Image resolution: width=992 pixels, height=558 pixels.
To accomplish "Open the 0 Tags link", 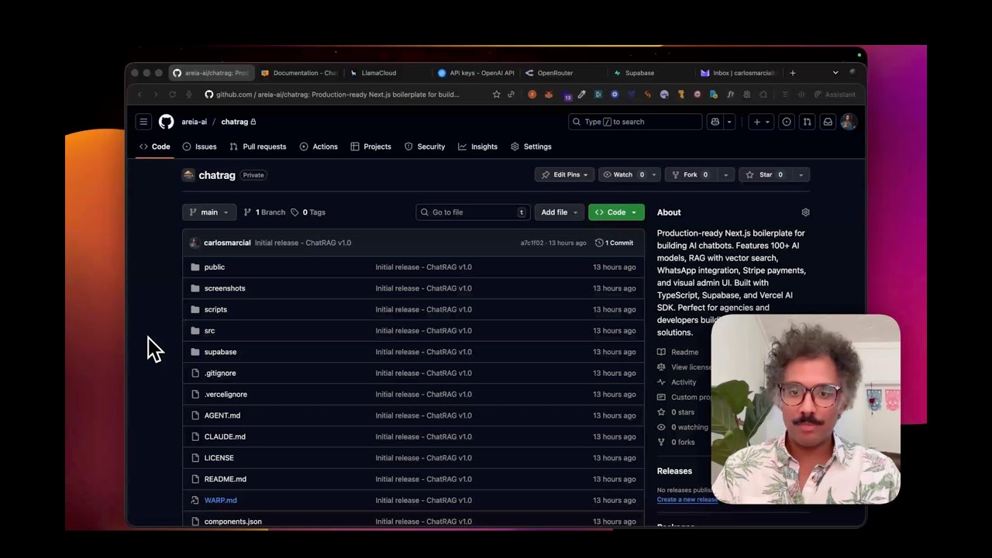I will coord(308,212).
